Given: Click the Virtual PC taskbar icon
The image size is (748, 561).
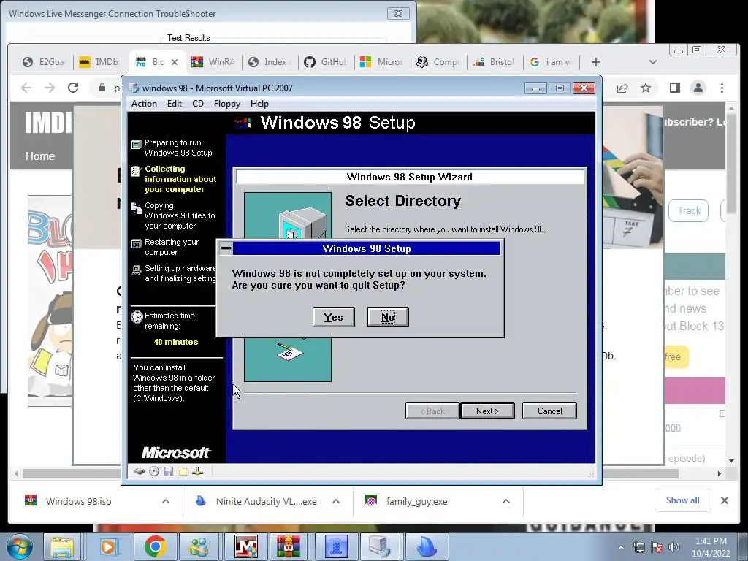Looking at the screenshot, I should pyautogui.click(x=381, y=546).
